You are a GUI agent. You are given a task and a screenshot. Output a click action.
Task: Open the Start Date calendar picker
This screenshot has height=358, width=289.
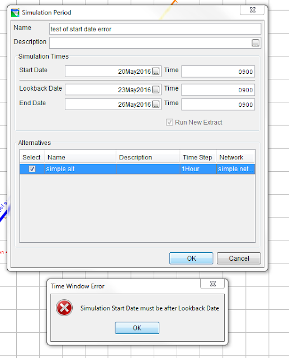point(156,72)
